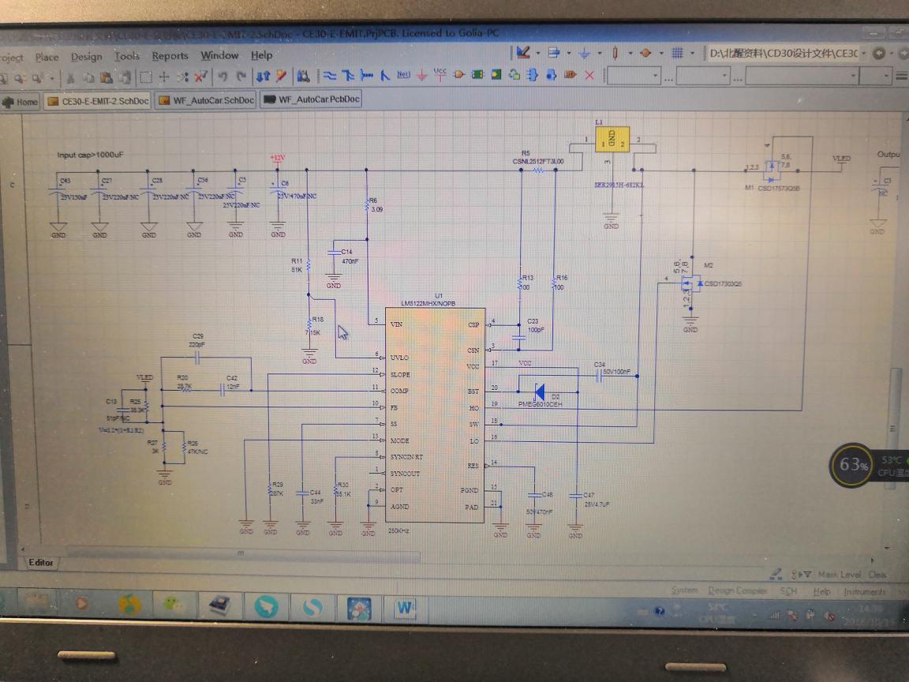Switch to CE30-E-EMIT-2.SchDoc tab
This screenshot has height=682, width=909.
[99, 101]
